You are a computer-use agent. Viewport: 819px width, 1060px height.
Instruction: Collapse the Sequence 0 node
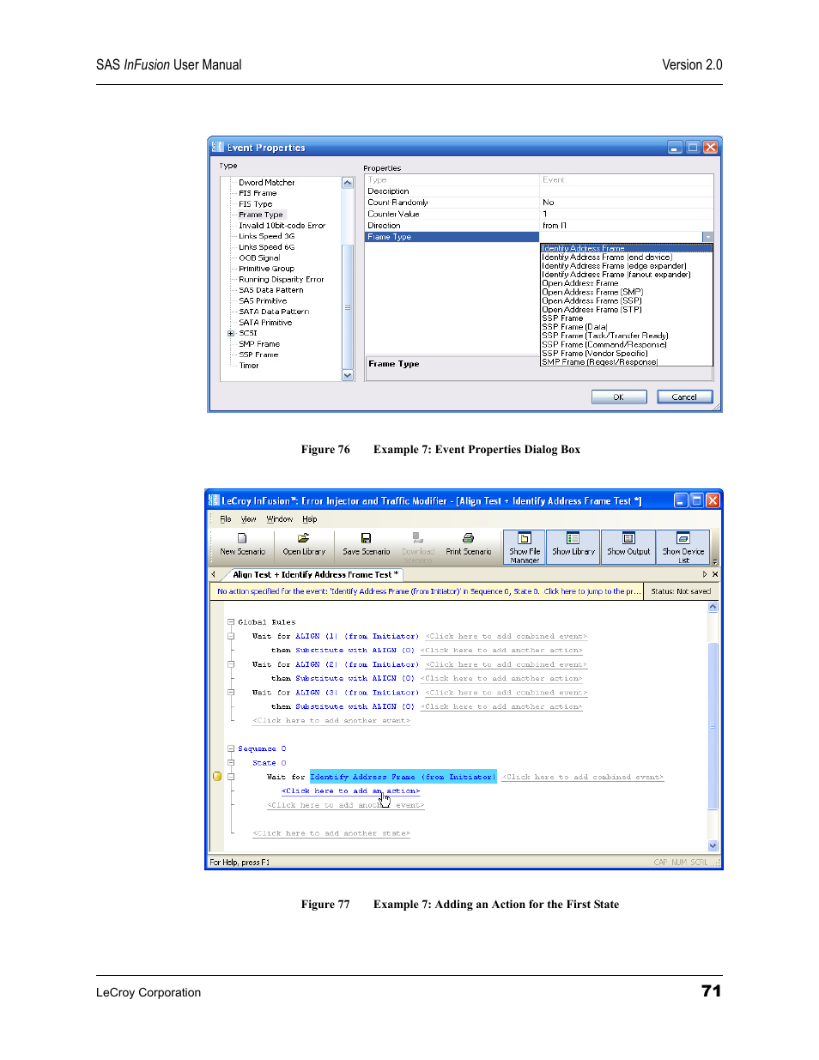click(x=231, y=748)
